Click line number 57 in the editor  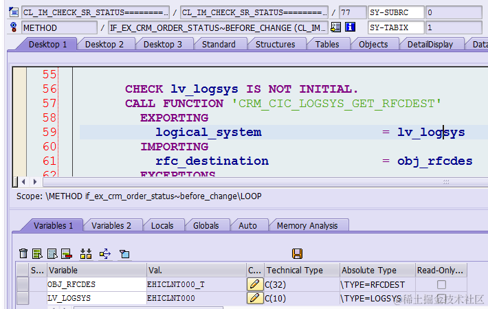pyautogui.click(x=49, y=103)
